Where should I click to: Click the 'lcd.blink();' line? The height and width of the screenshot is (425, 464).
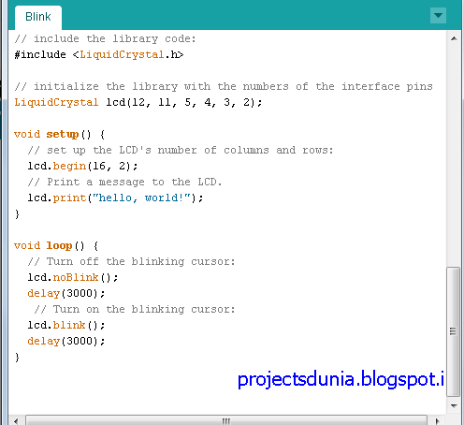click(x=66, y=325)
